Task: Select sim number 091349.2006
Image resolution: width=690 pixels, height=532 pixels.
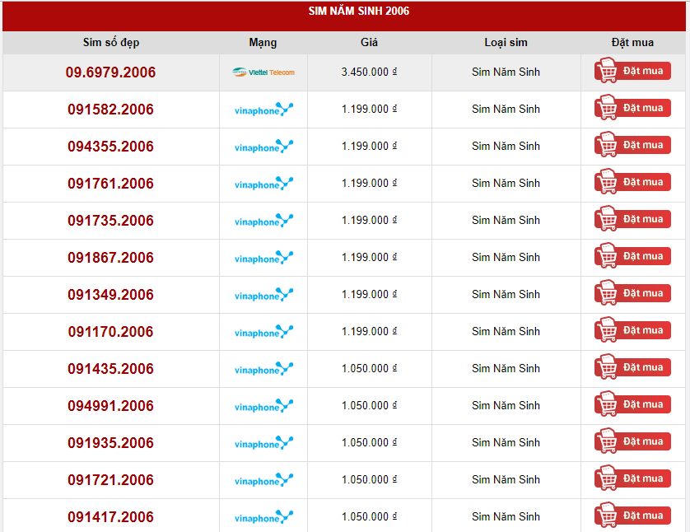Action: (110, 294)
